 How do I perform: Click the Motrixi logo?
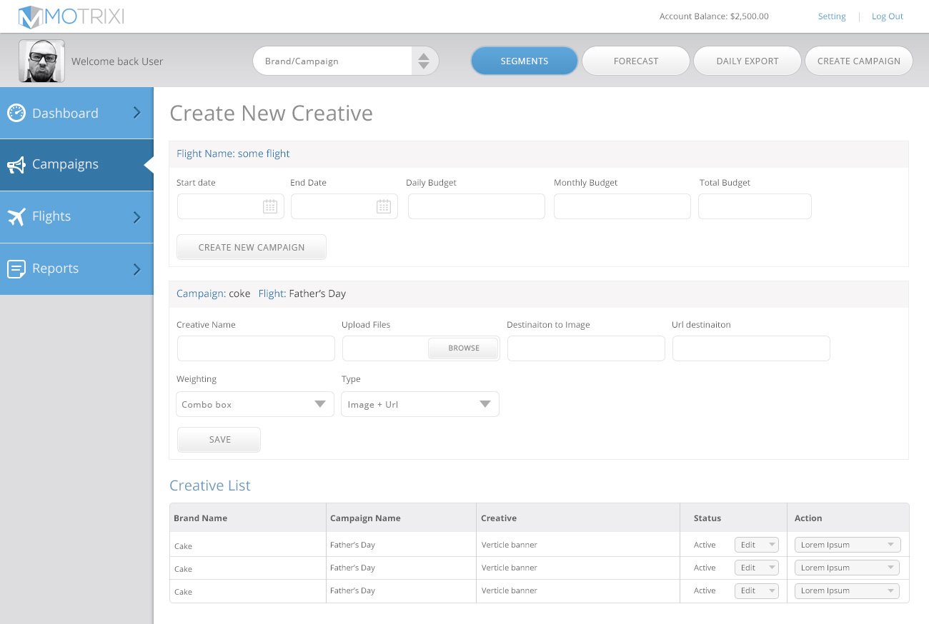tap(71, 16)
